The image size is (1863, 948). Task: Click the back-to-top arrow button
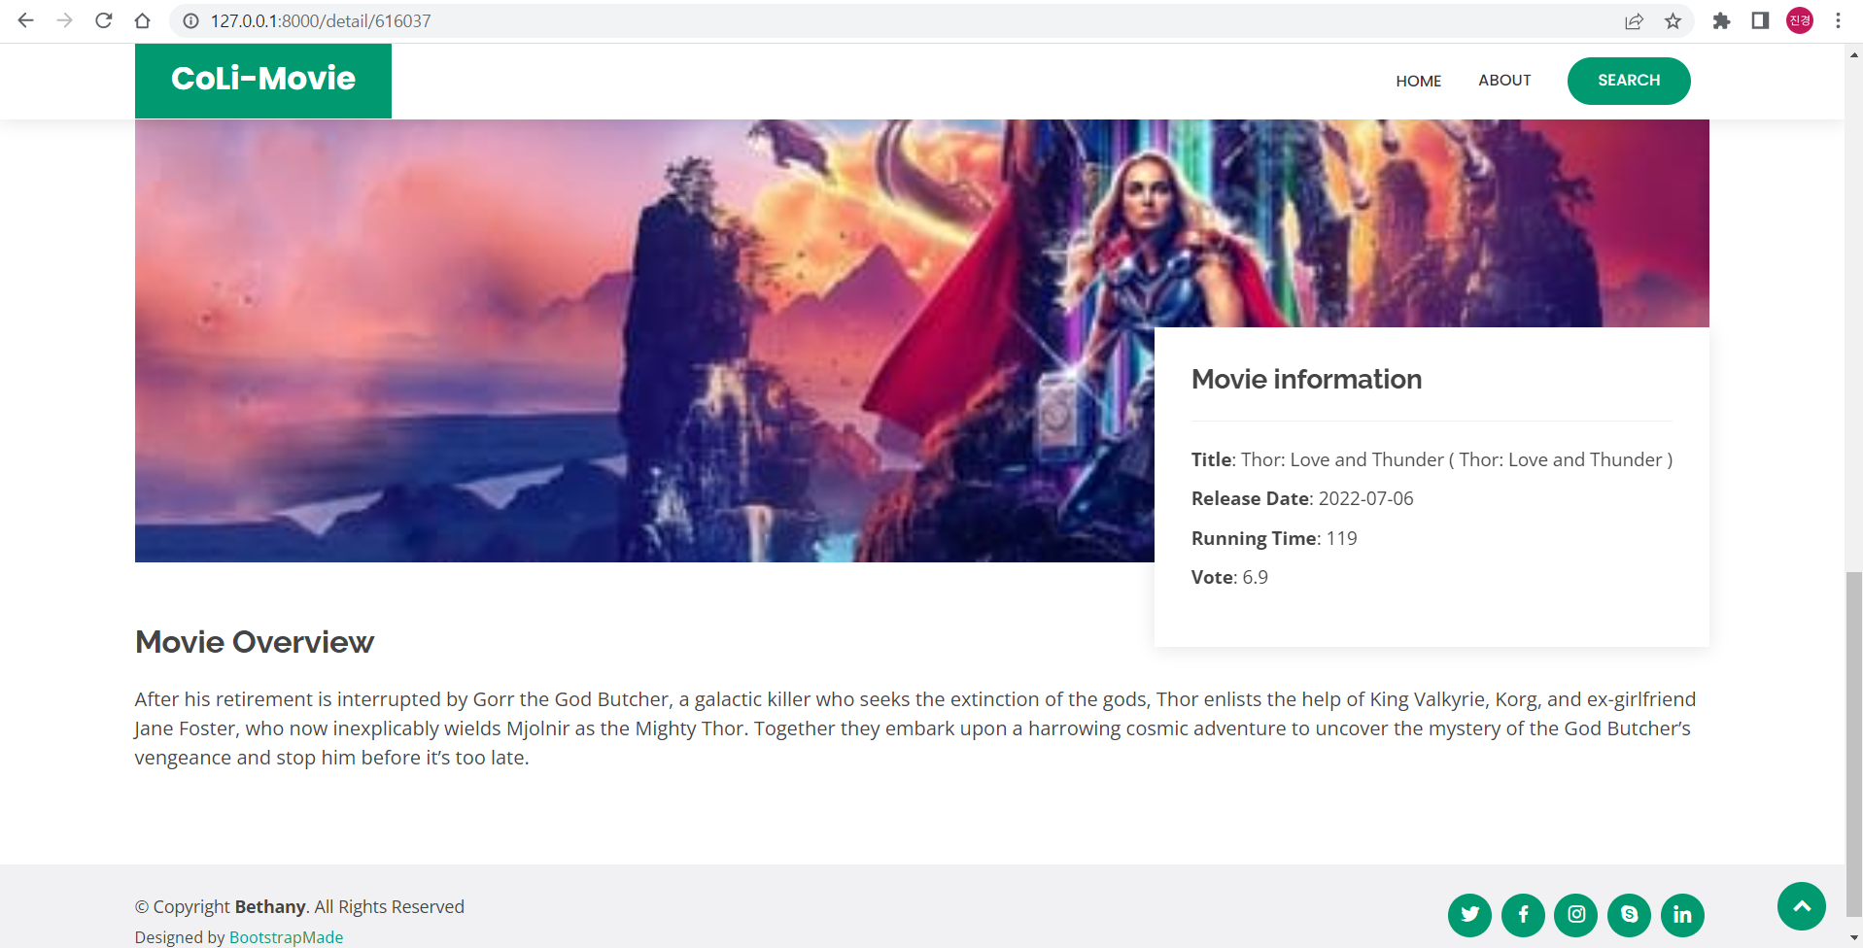(1802, 906)
